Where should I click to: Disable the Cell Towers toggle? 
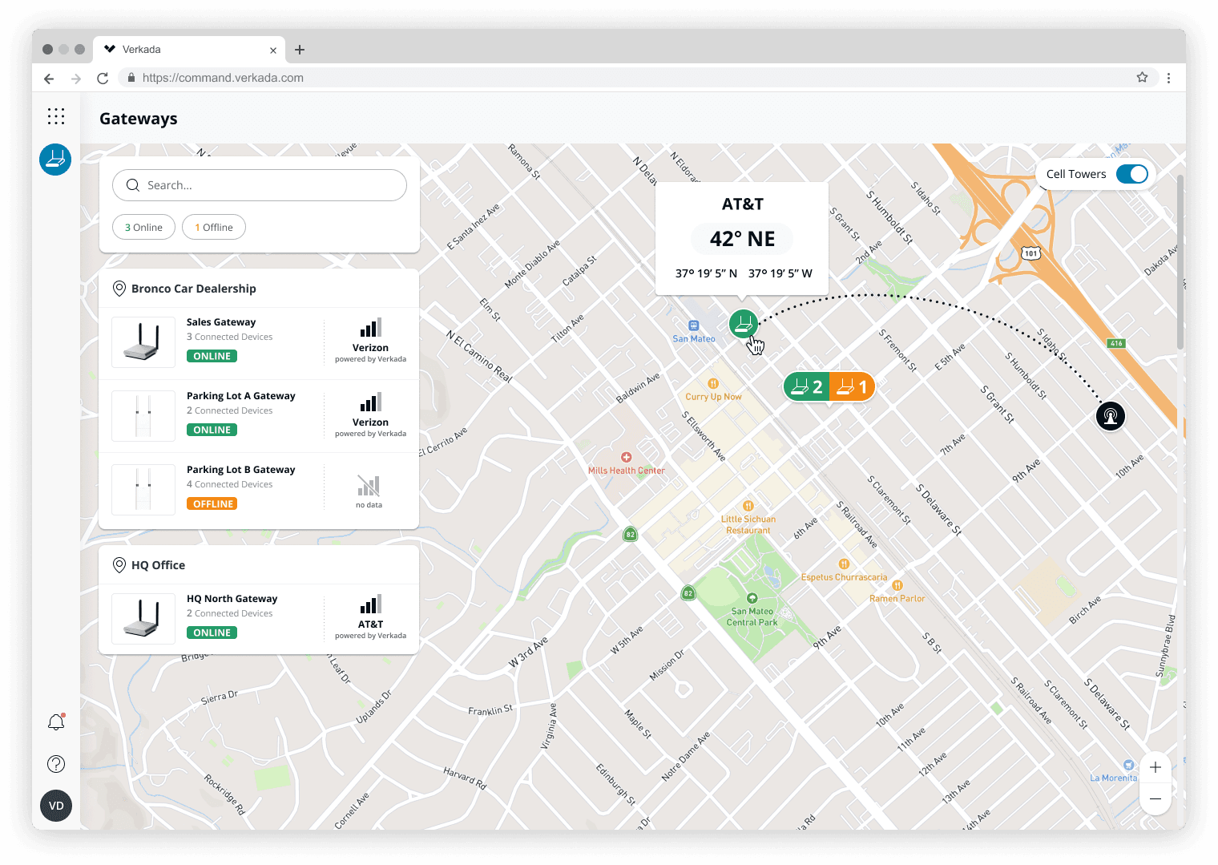[1132, 173]
